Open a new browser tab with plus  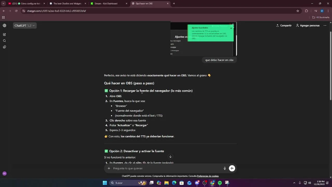coord(174,4)
